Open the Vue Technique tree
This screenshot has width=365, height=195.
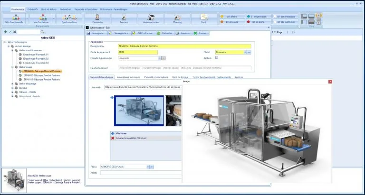41,19
